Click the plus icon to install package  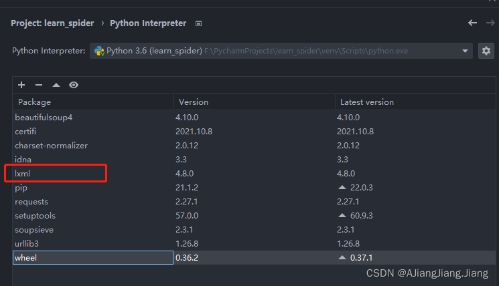point(21,85)
